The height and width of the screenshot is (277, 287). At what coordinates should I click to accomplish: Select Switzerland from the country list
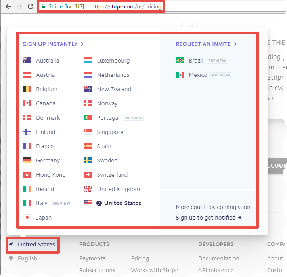(x=112, y=175)
